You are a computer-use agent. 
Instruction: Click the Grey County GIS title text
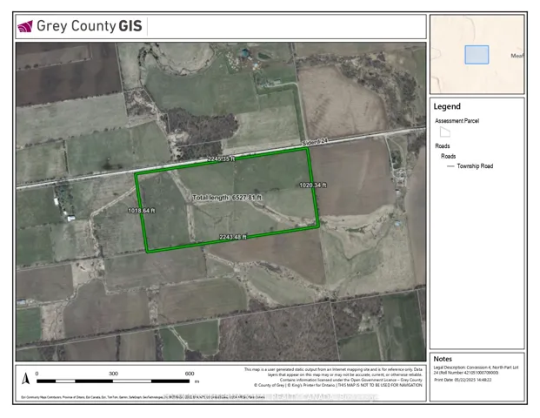click(x=88, y=26)
